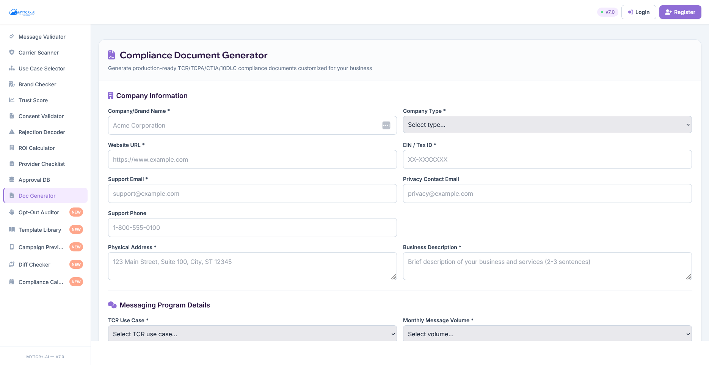Viewport: 709px width, 365px height.
Task: Expand the TCR Use Case dropdown
Action: pyautogui.click(x=252, y=334)
